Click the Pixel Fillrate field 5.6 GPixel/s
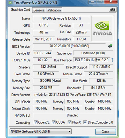125x138 pixels. click(x=46, y=74)
